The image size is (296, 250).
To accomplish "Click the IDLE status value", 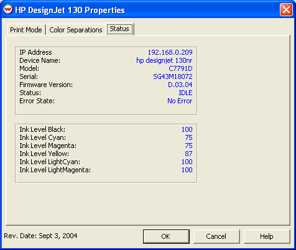I will pyautogui.click(x=185, y=93).
